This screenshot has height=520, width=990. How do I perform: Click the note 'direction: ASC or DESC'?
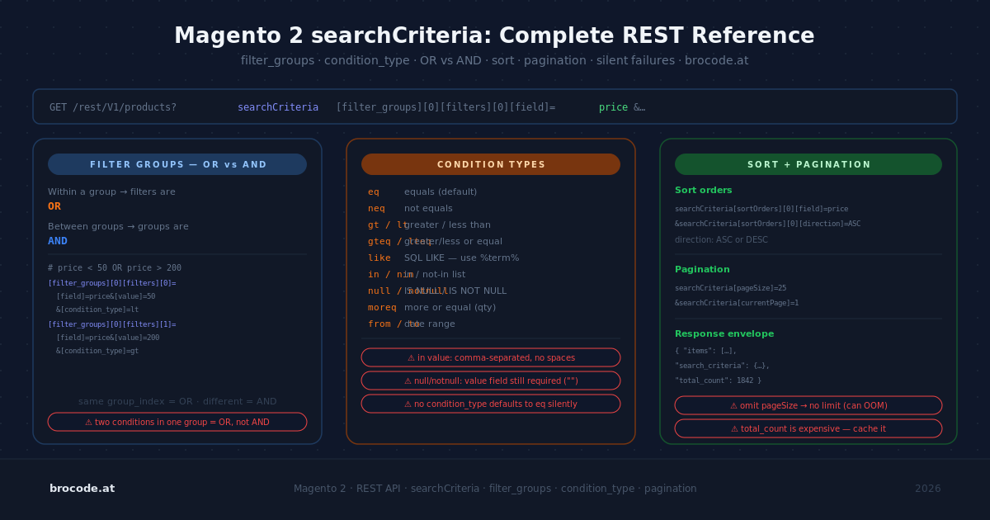tap(721, 240)
